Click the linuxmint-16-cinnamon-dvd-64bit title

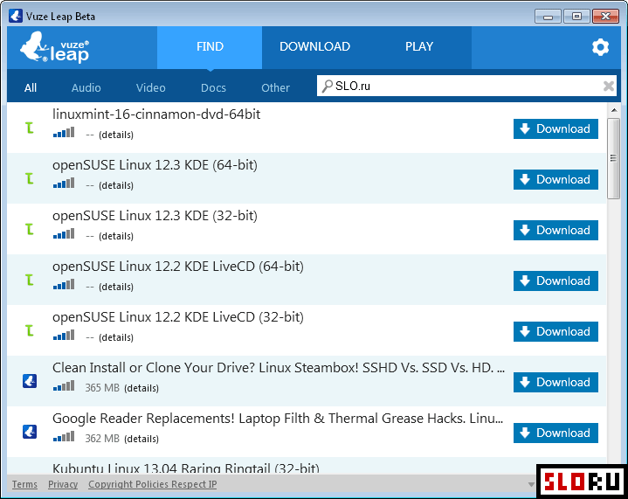point(156,114)
